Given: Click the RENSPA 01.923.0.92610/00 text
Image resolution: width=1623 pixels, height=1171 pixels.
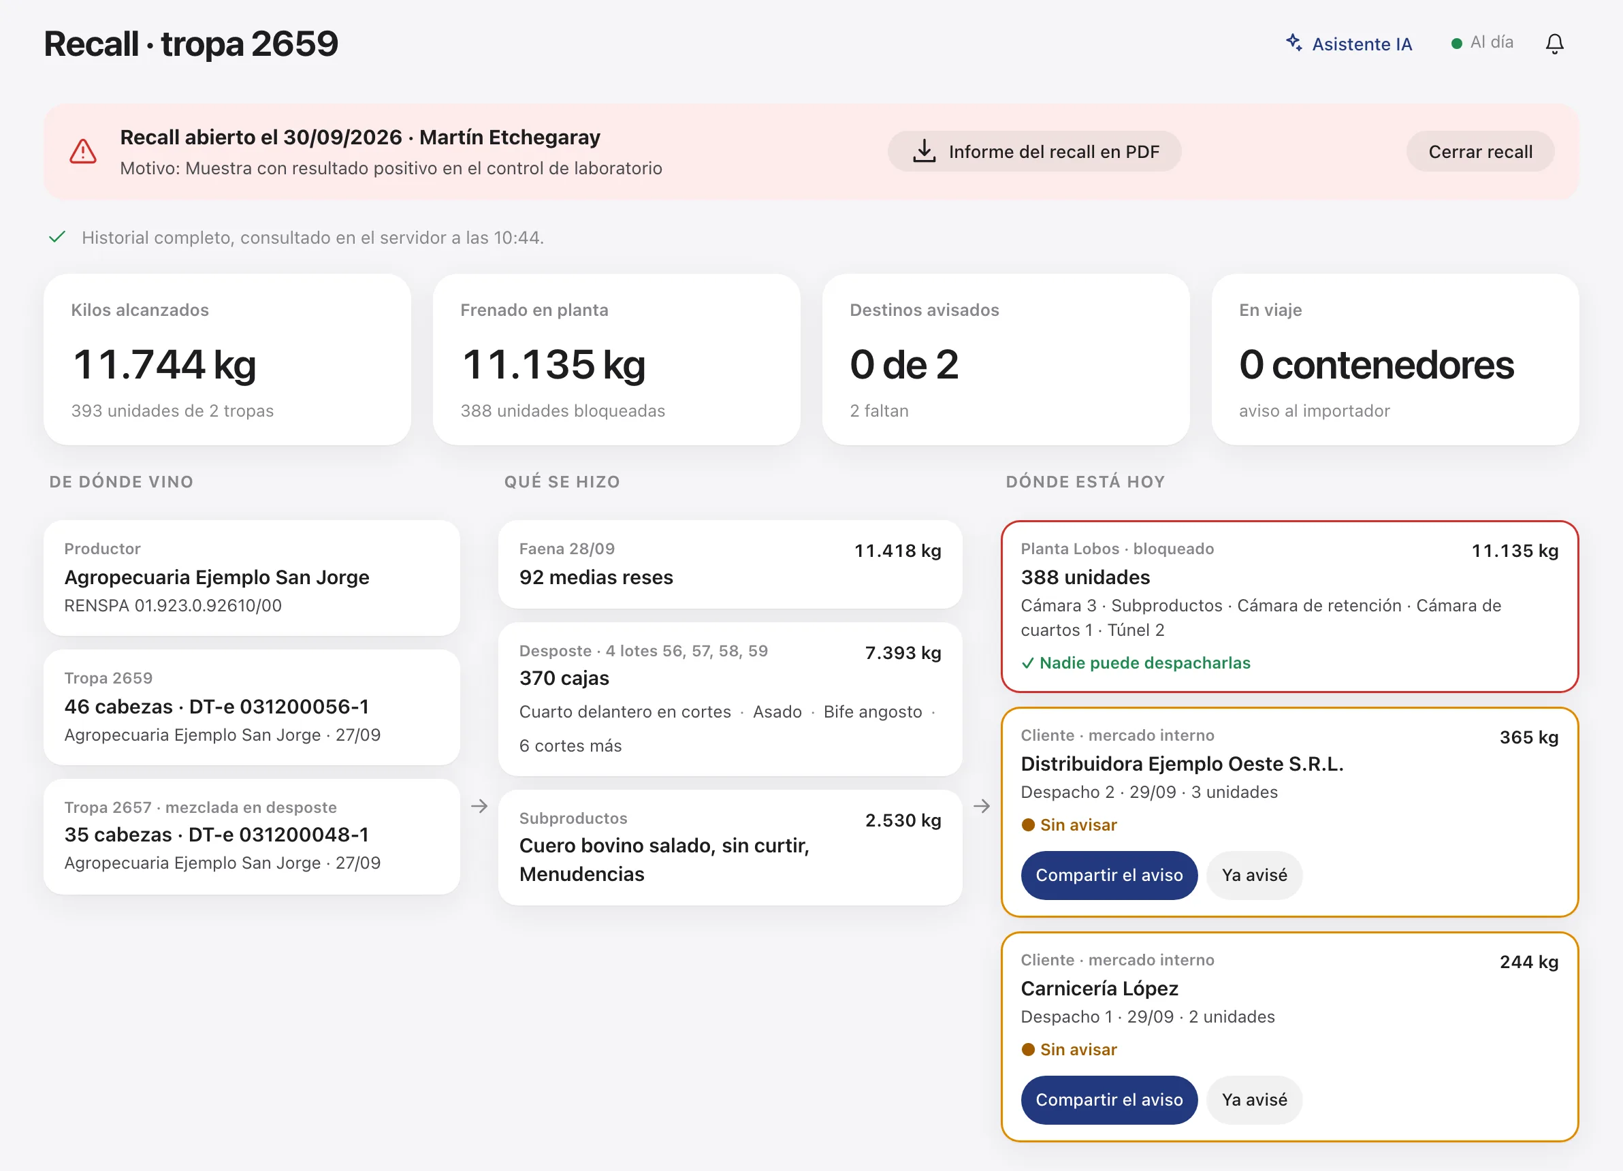Looking at the screenshot, I should pos(173,605).
